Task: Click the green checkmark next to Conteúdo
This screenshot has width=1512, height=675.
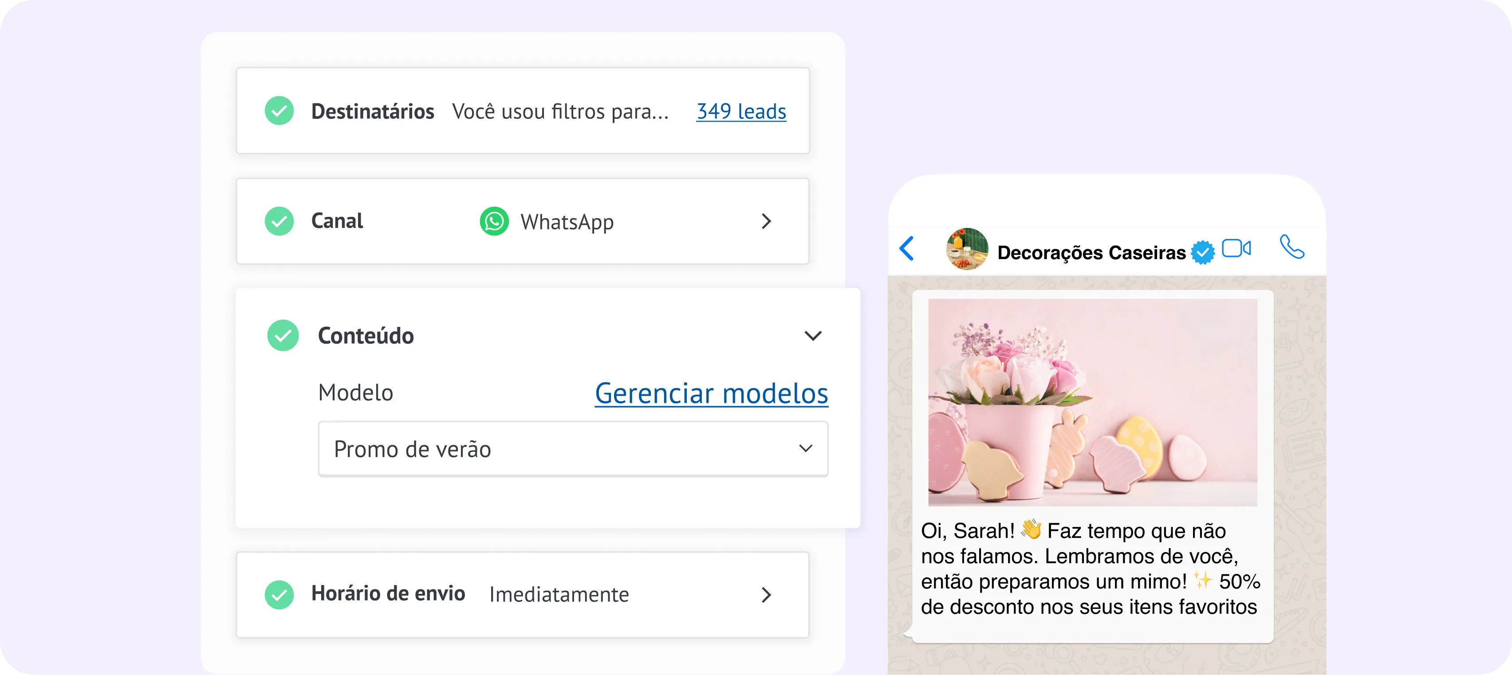Action: (x=283, y=335)
